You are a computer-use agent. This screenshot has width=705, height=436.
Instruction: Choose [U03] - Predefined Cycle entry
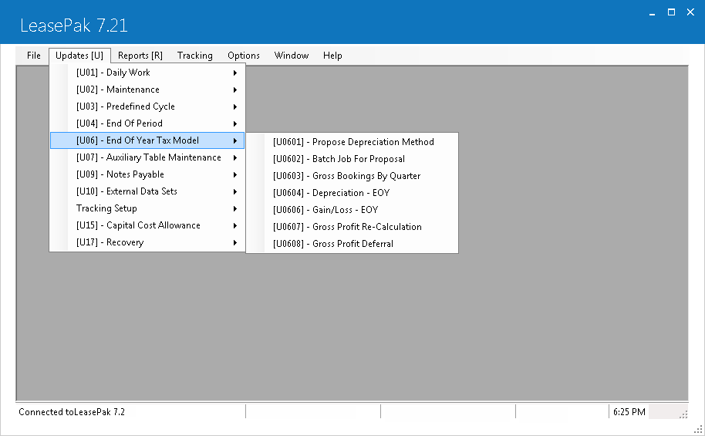point(147,106)
